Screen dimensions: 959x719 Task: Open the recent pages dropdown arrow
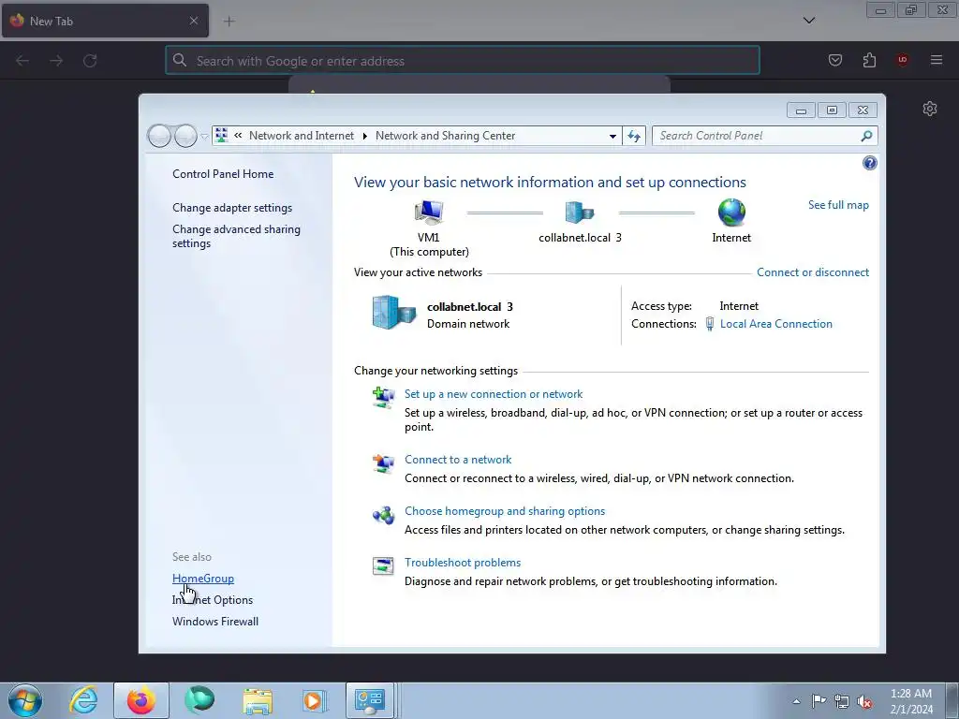click(204, 137)
